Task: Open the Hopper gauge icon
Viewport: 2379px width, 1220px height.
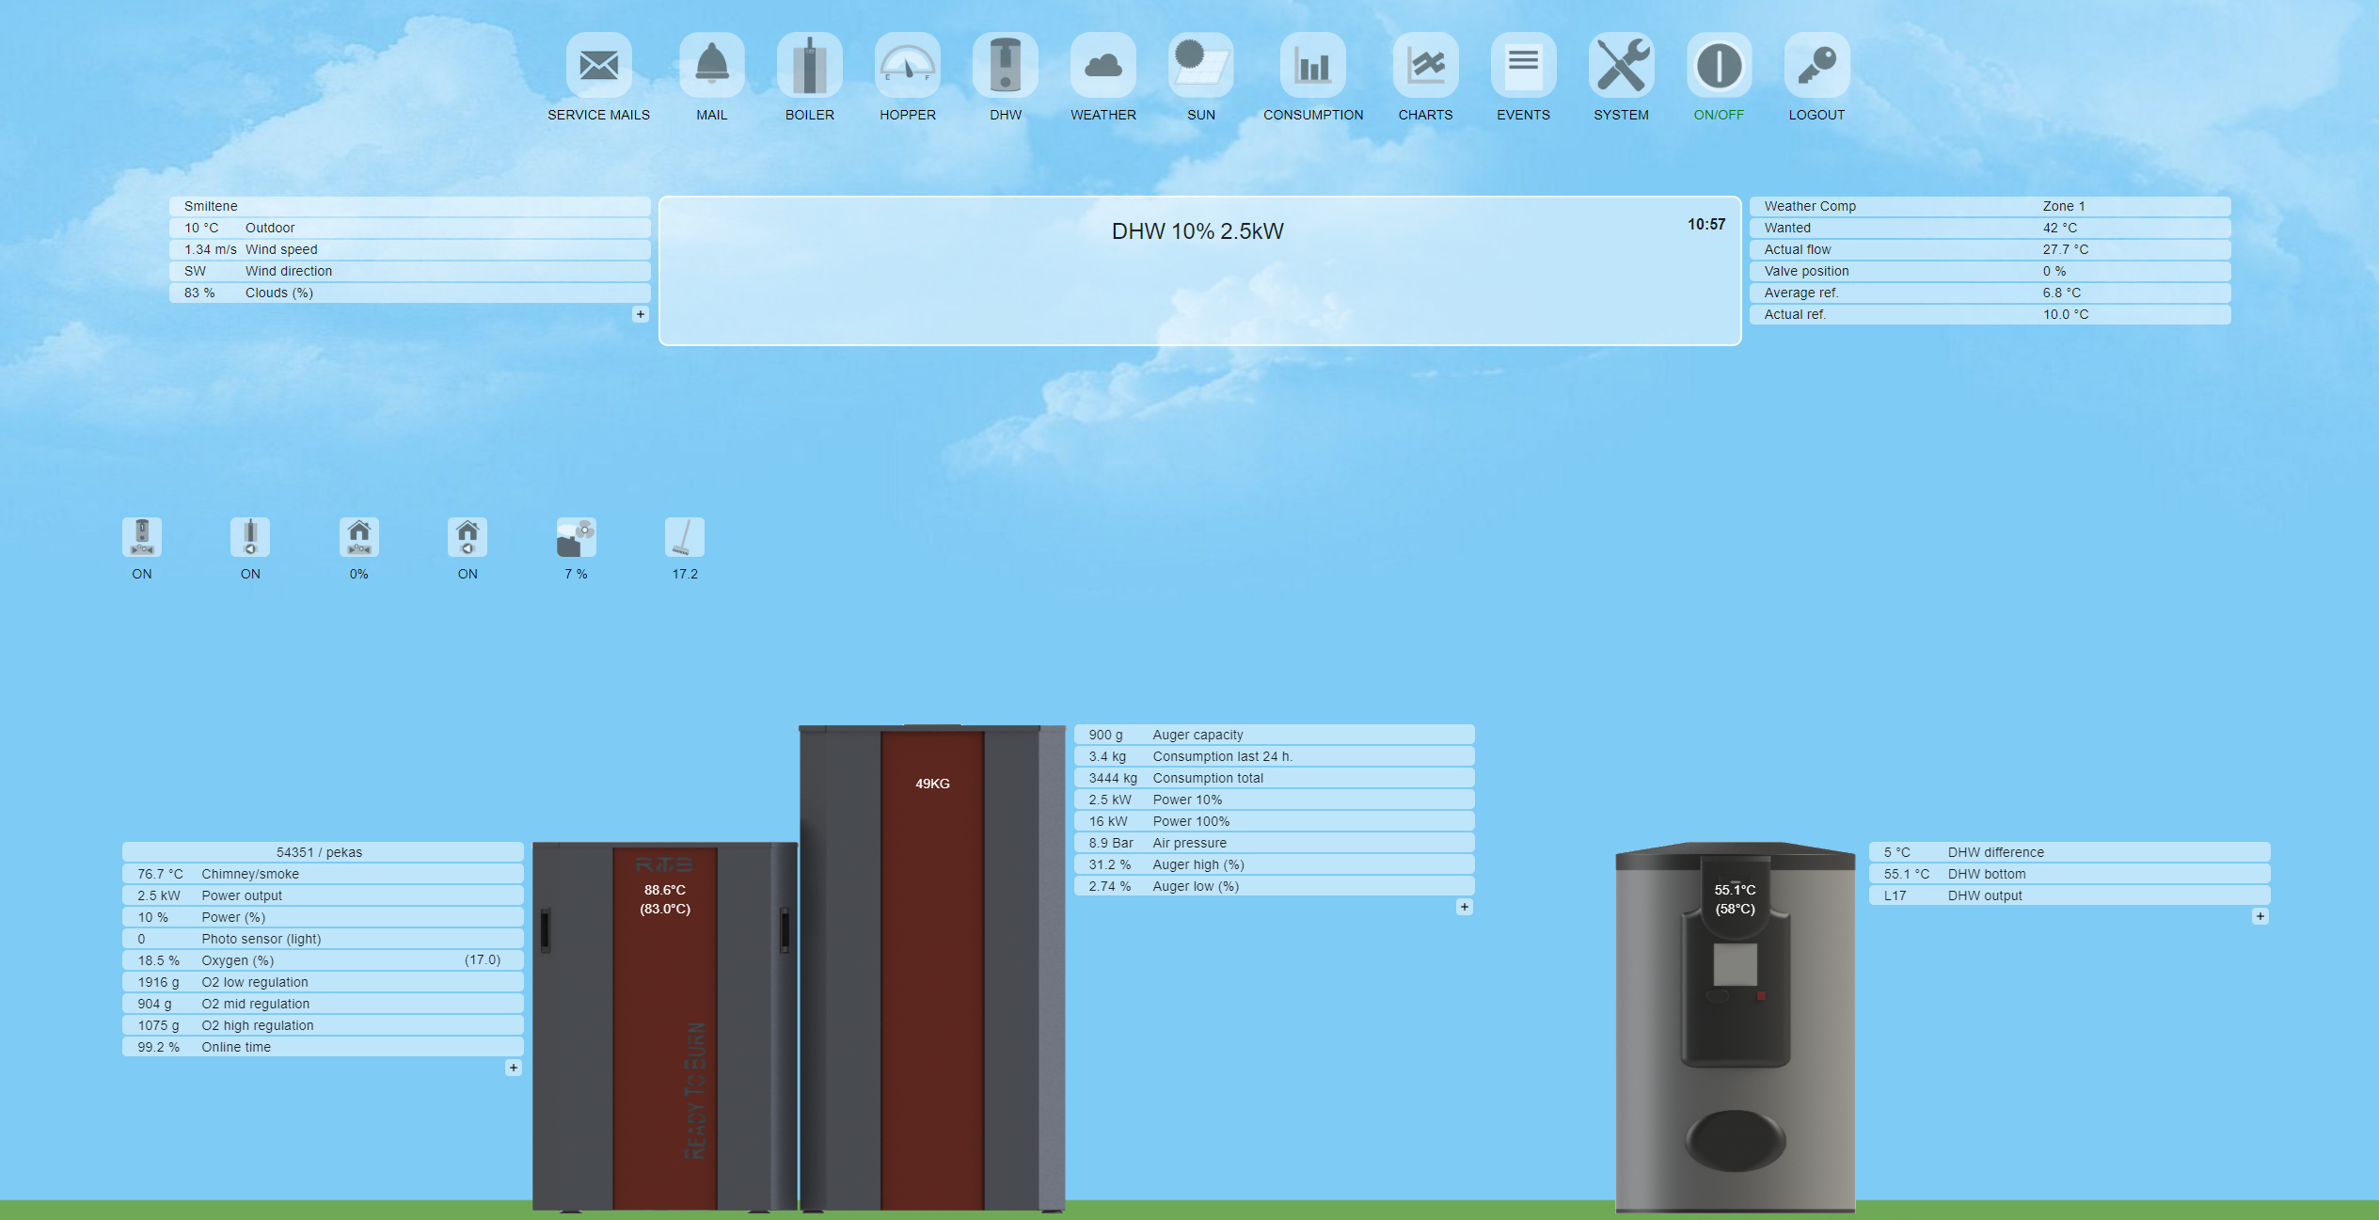Action: pyautogui.click(x=907, y=66)
